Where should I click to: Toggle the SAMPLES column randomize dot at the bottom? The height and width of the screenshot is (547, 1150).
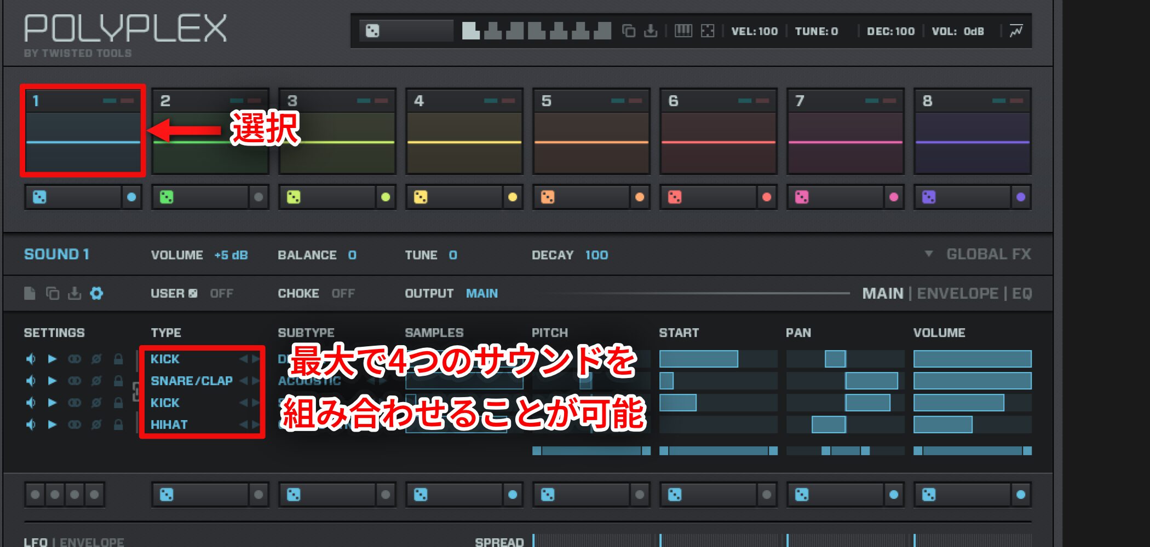(x=513, y=495)
